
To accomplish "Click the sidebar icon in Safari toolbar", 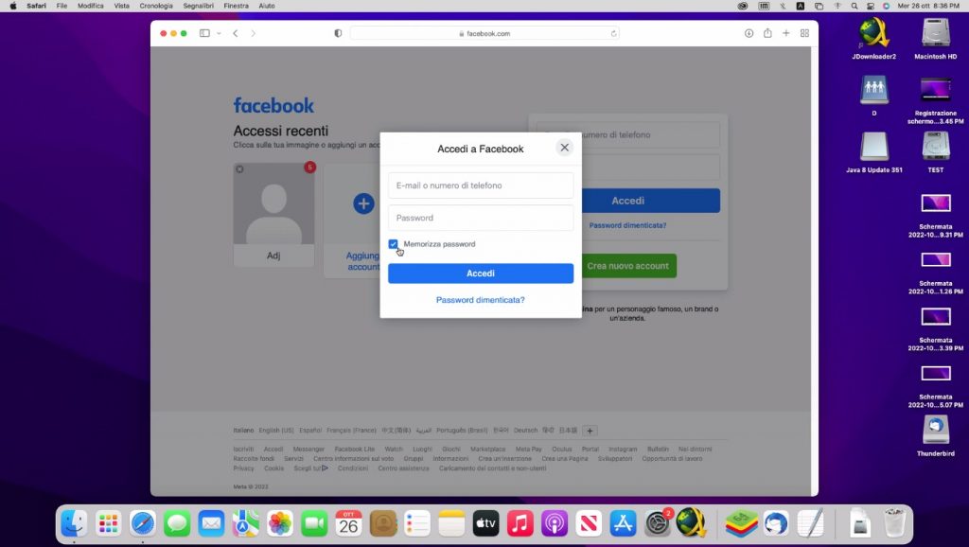I will (x=203, y=32).
